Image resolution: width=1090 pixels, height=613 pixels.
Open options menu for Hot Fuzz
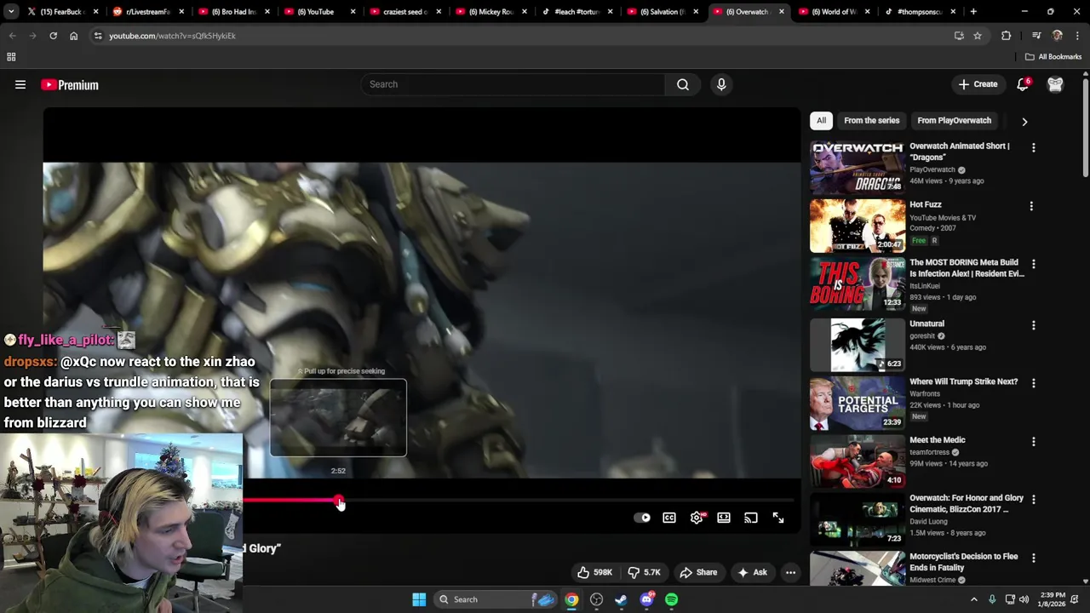(x=1031, y=206)
